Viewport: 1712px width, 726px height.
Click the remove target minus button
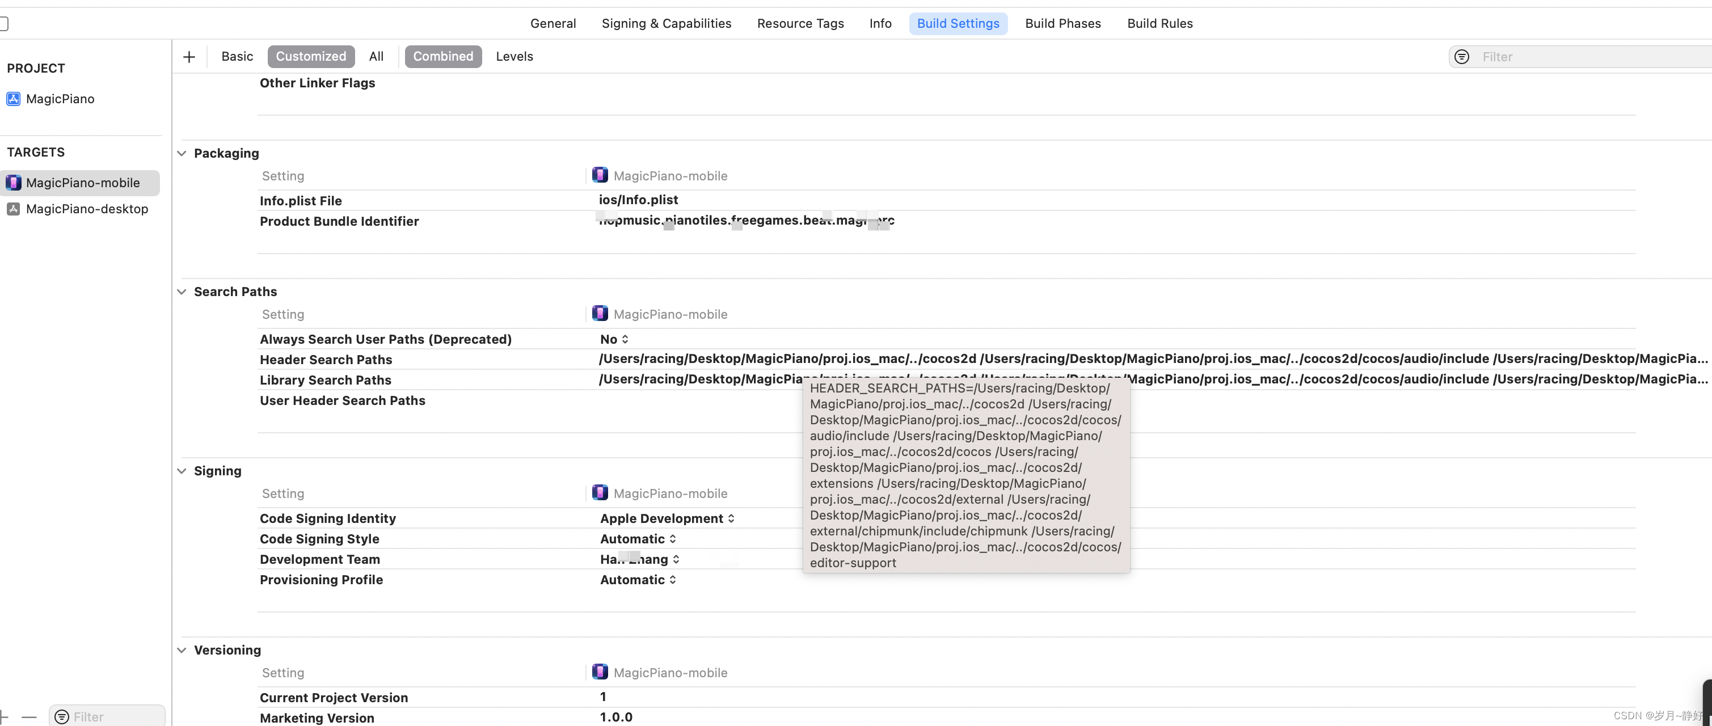click(28, 717)
